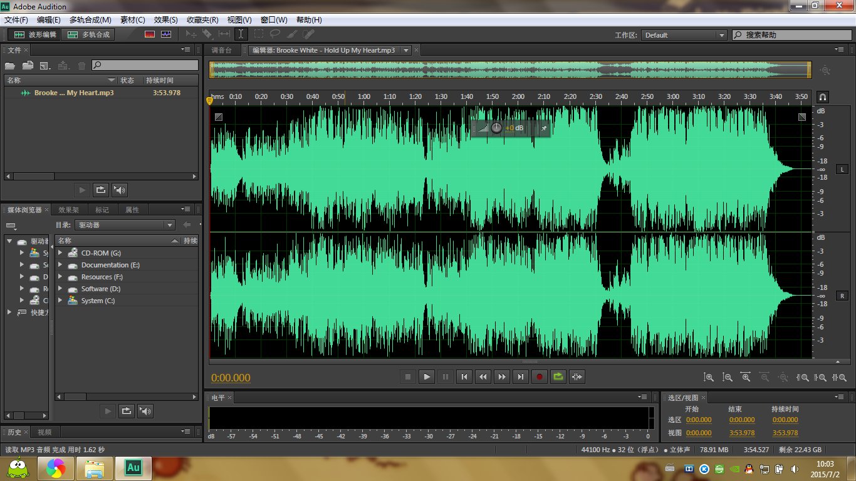Screen dimensions: 856x481
Task: Open the 效果(S) menu
Action: [x=165, y=20]
